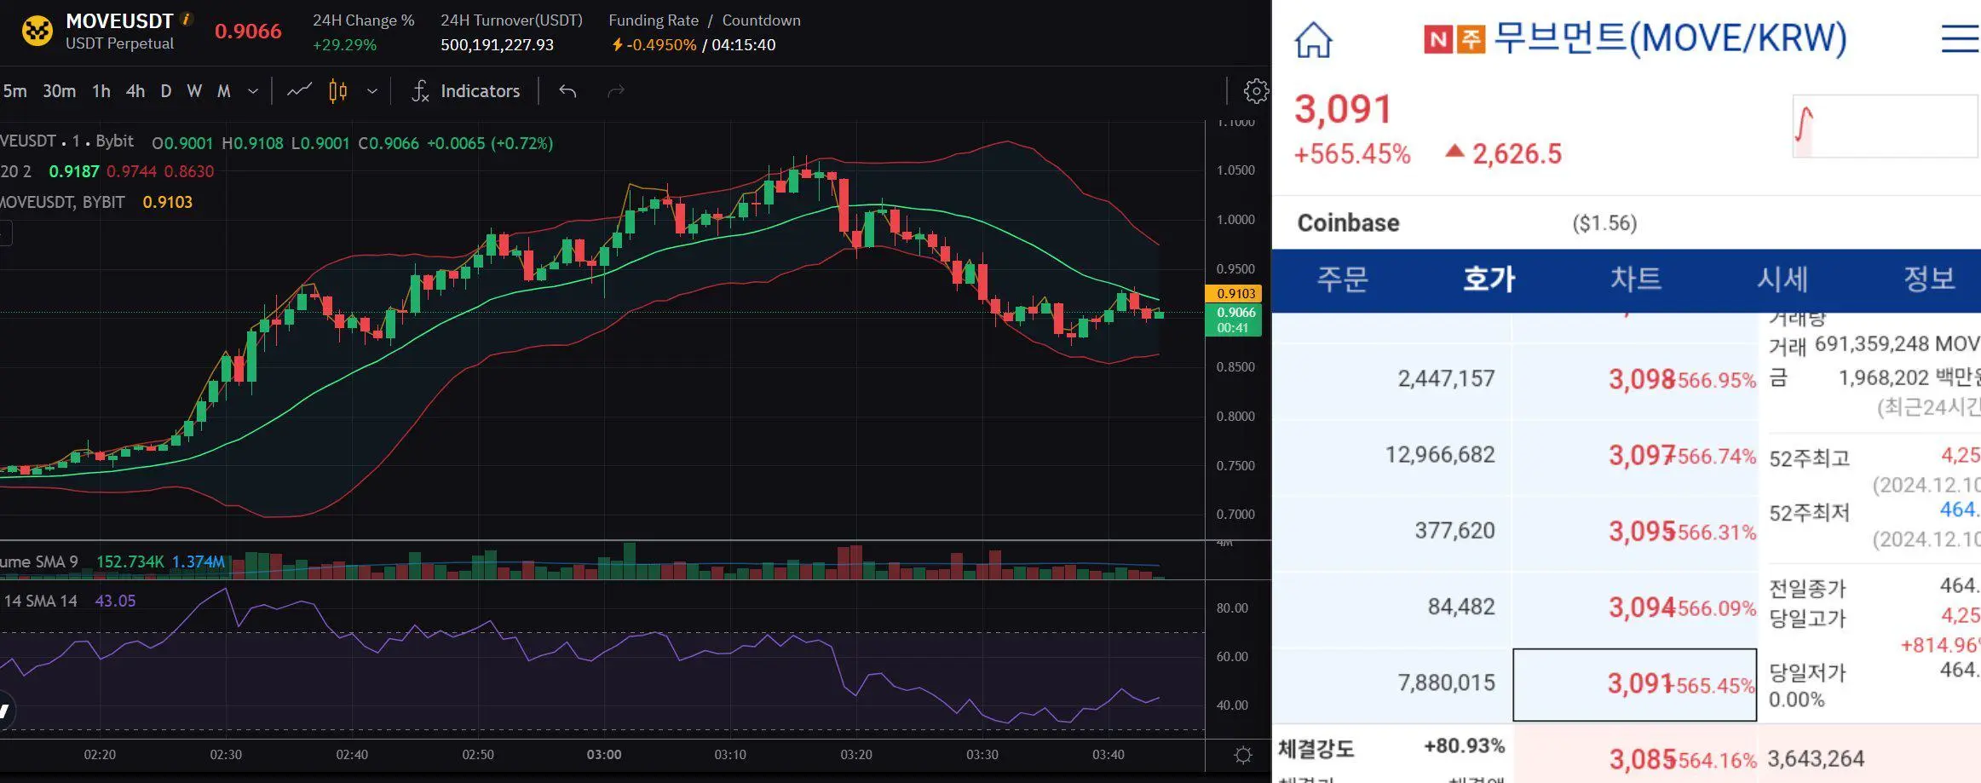
Task: Click the 체결강도 +80.93% value
Action: coord(1464,746)
